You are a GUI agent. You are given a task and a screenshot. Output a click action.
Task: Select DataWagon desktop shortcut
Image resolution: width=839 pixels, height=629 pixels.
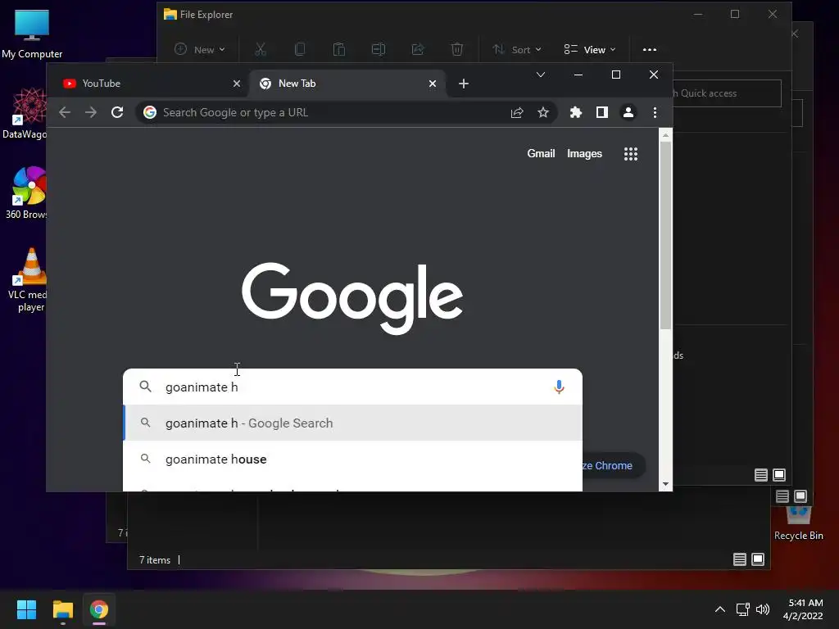(x=24, y=113)
